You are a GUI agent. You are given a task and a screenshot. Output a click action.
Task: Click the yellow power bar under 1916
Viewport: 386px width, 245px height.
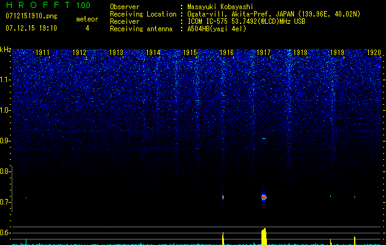pos(223,238)
